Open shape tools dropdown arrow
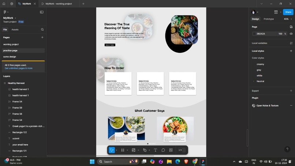The image size is (295, 166). coord(138,150)
